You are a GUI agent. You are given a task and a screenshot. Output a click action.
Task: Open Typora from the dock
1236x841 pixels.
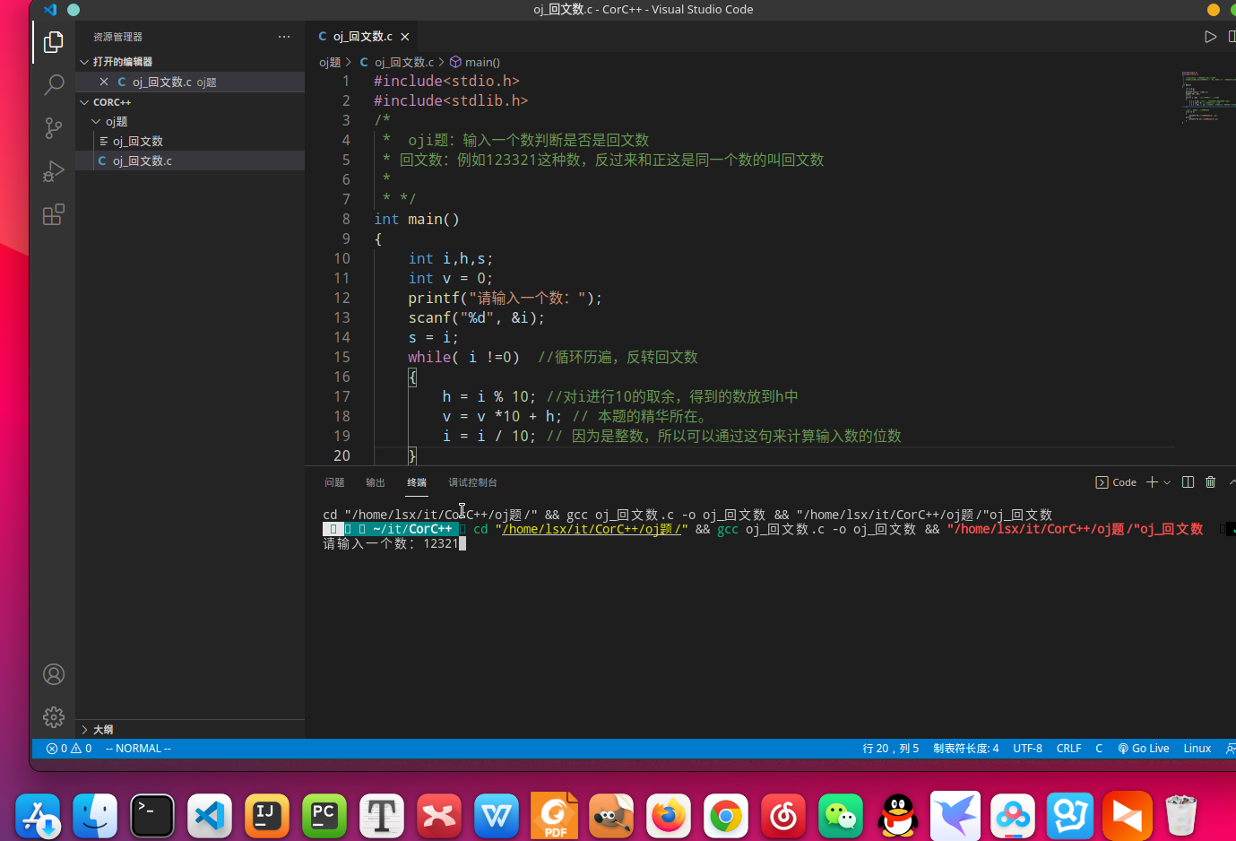click(x=382, y=816)
